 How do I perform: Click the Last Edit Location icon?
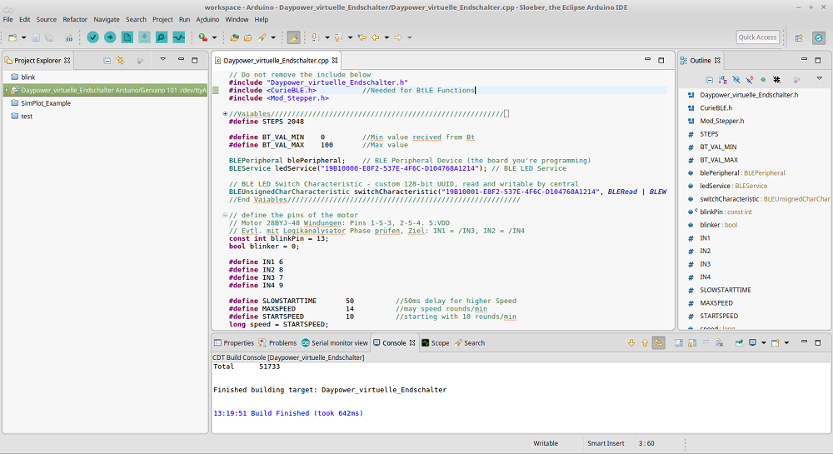click(362, 37)
